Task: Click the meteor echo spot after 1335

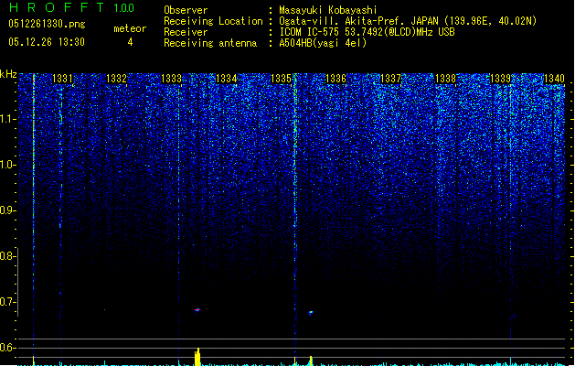Action: [x=311, y=312]
